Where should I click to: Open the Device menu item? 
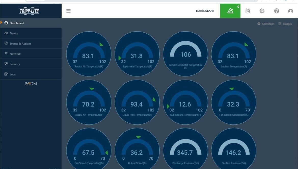[14, 33]
